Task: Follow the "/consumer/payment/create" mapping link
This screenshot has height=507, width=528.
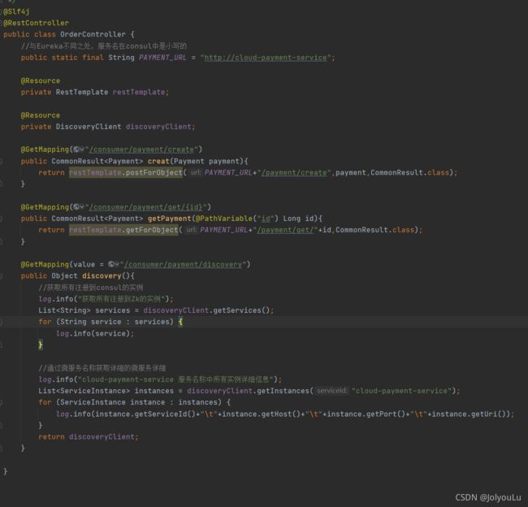Action: 142,149
